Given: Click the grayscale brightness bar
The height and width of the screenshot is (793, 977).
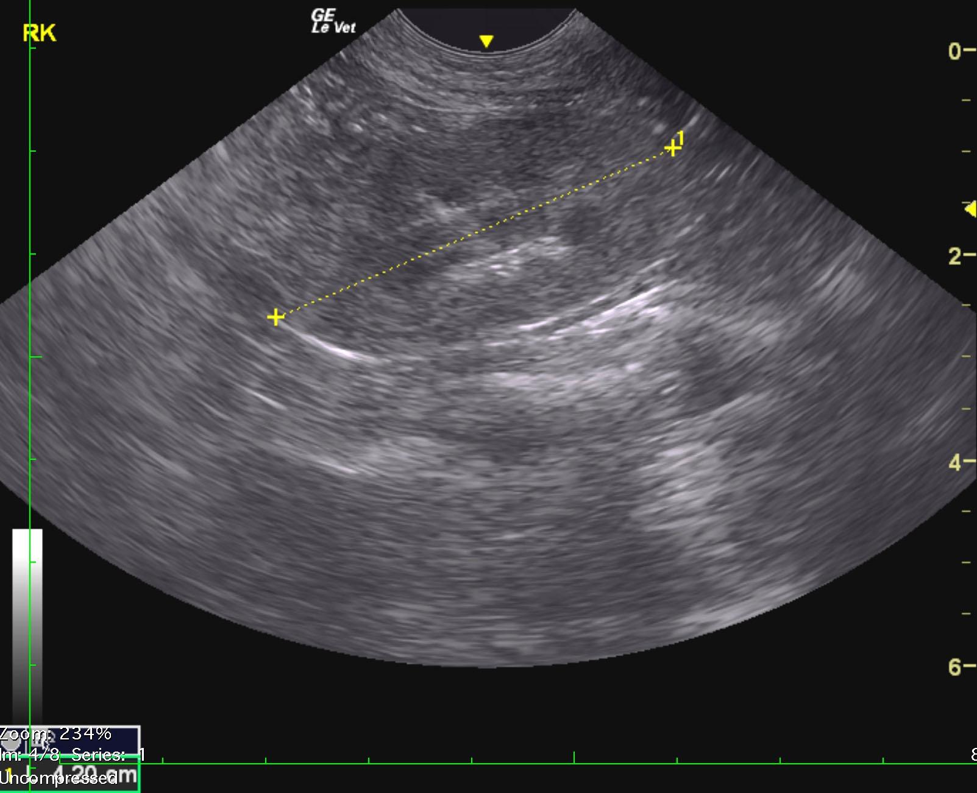Looking at the screenshot, I should click(x=27, y=621).
